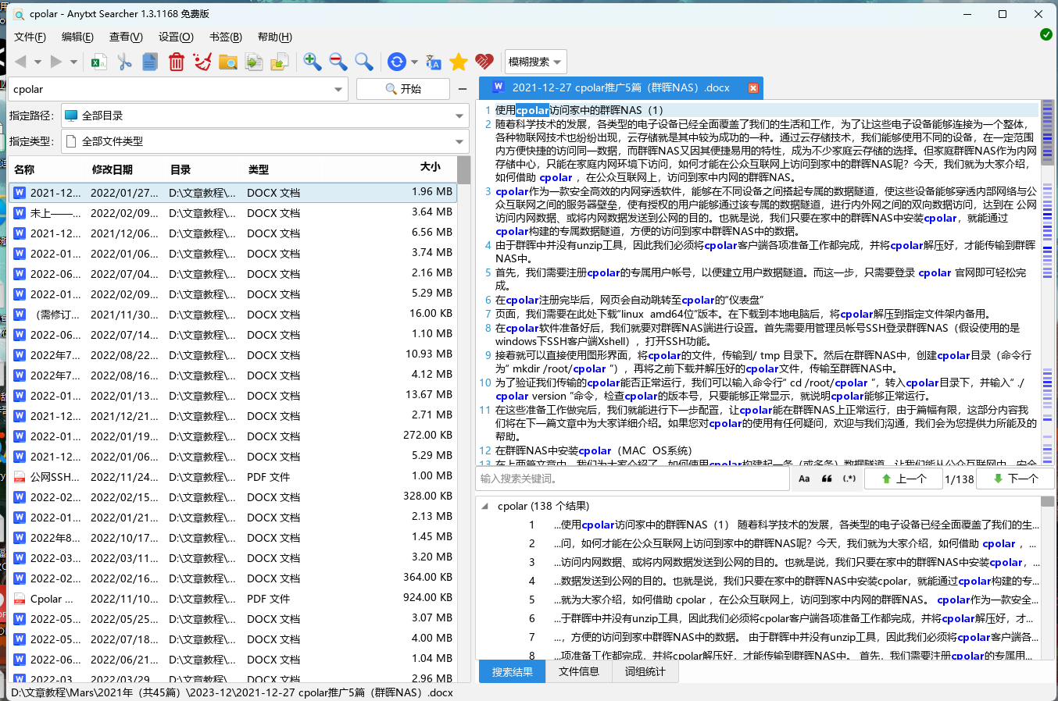
Task: Go forward with the right arrow toolbar icon
Action: tap(55, 62)
